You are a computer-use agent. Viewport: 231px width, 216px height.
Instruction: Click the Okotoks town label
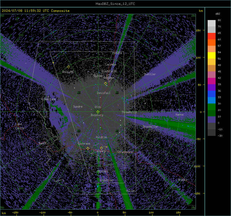103,171
